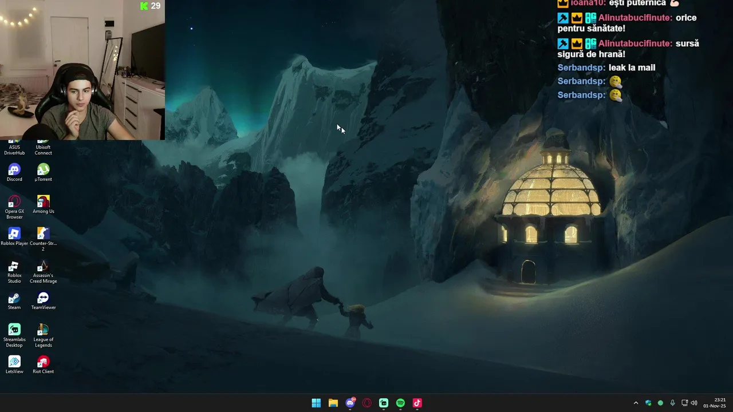Open File Explorer from the taskbar
The image size is (733, 412).
(333, 403)
